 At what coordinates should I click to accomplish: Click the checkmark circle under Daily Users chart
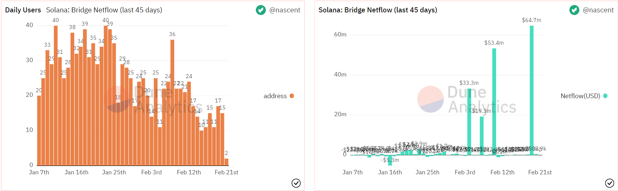pyautogui.click(x=296, y=183)
